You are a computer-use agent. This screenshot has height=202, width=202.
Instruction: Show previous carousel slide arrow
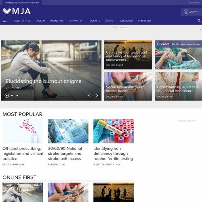(89, 95)
